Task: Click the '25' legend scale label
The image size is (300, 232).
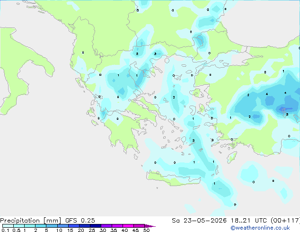Action: pos(92,230)
